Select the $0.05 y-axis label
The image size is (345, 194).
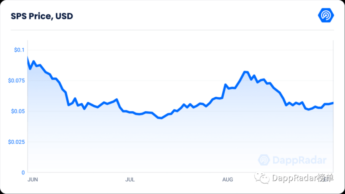click(18, 111)
